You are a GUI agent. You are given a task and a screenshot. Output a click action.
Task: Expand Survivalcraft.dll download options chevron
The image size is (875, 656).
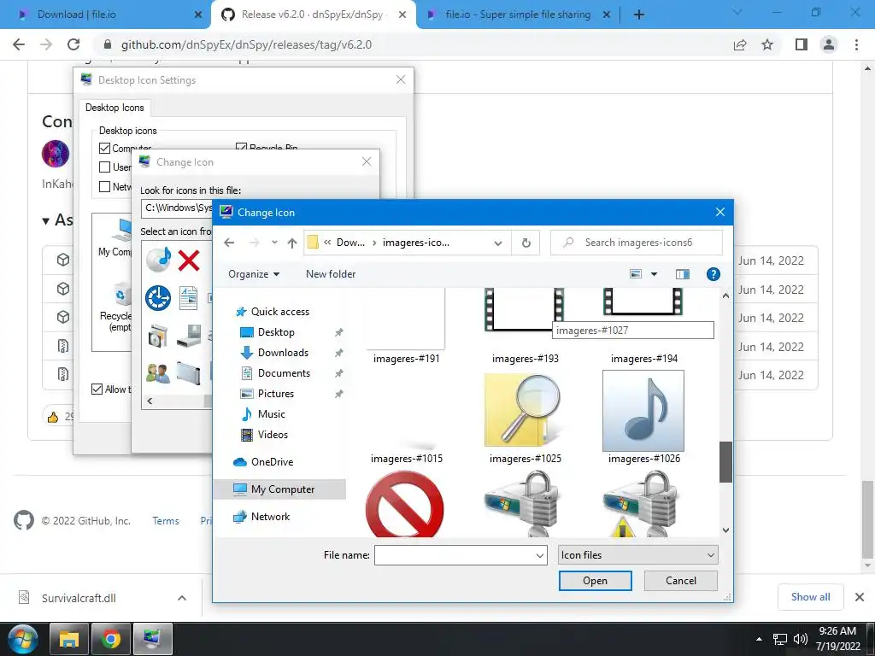(182, 598)
